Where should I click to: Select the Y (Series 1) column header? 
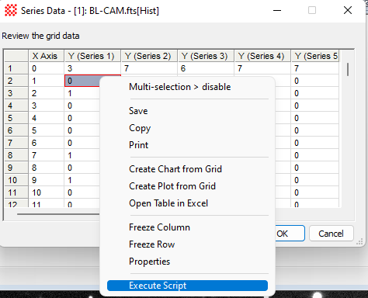pos(92,56)
